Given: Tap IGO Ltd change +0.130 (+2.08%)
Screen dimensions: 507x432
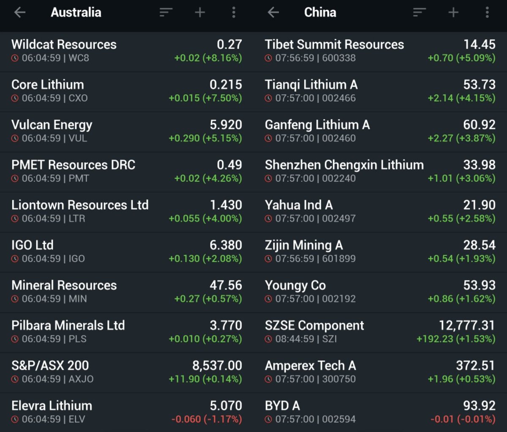Looking at the screenshot, I should 205,259.
